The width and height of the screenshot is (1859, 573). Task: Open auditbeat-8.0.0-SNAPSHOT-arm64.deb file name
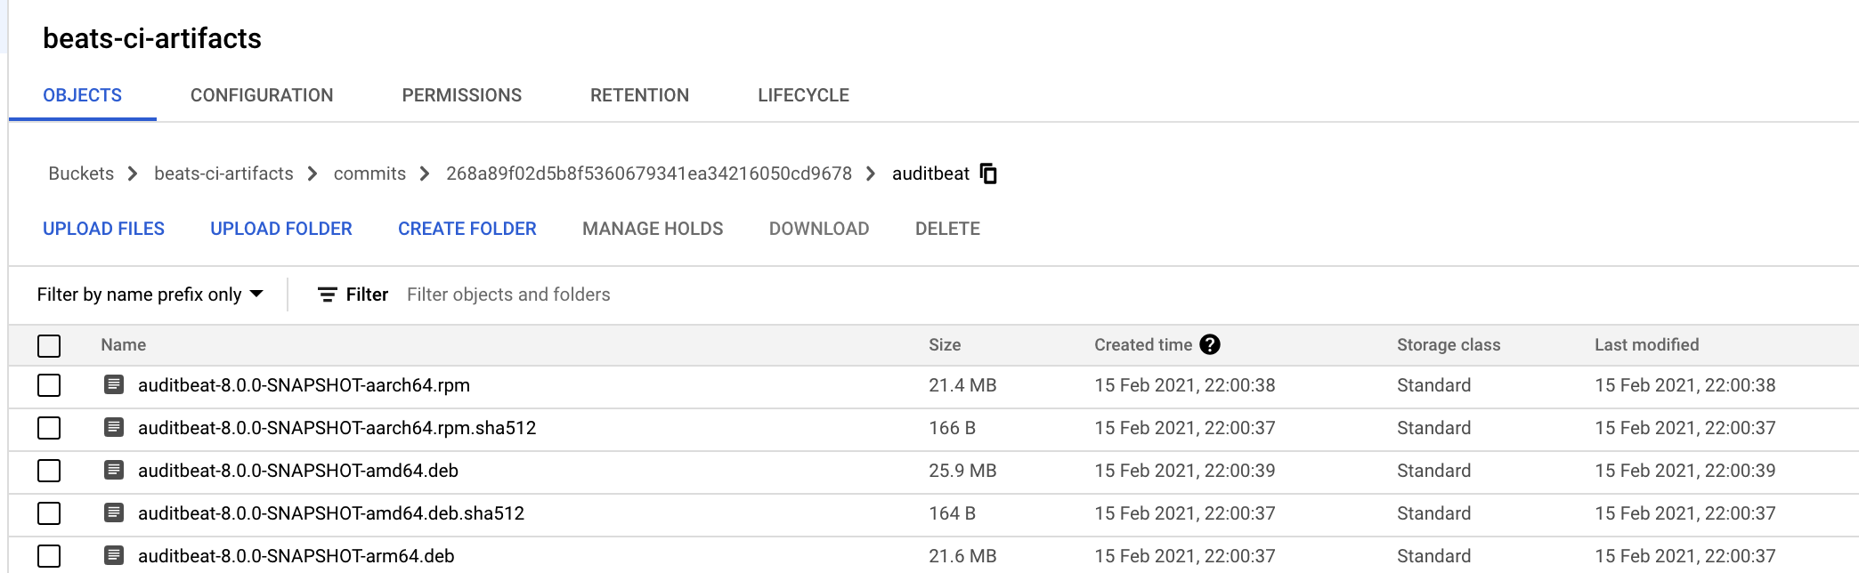click(x=296, y=556)
